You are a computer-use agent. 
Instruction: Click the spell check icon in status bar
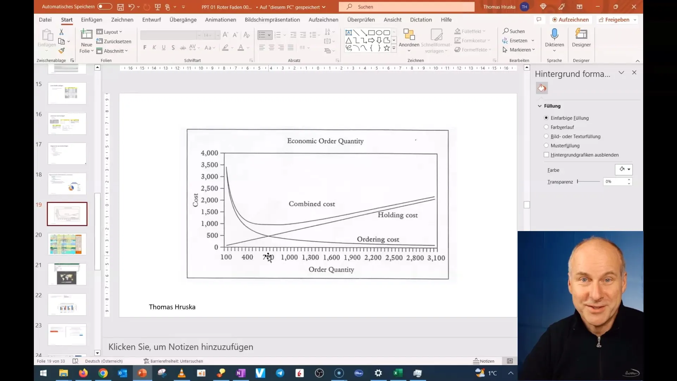pyautogui.click(x=75, y=361)
